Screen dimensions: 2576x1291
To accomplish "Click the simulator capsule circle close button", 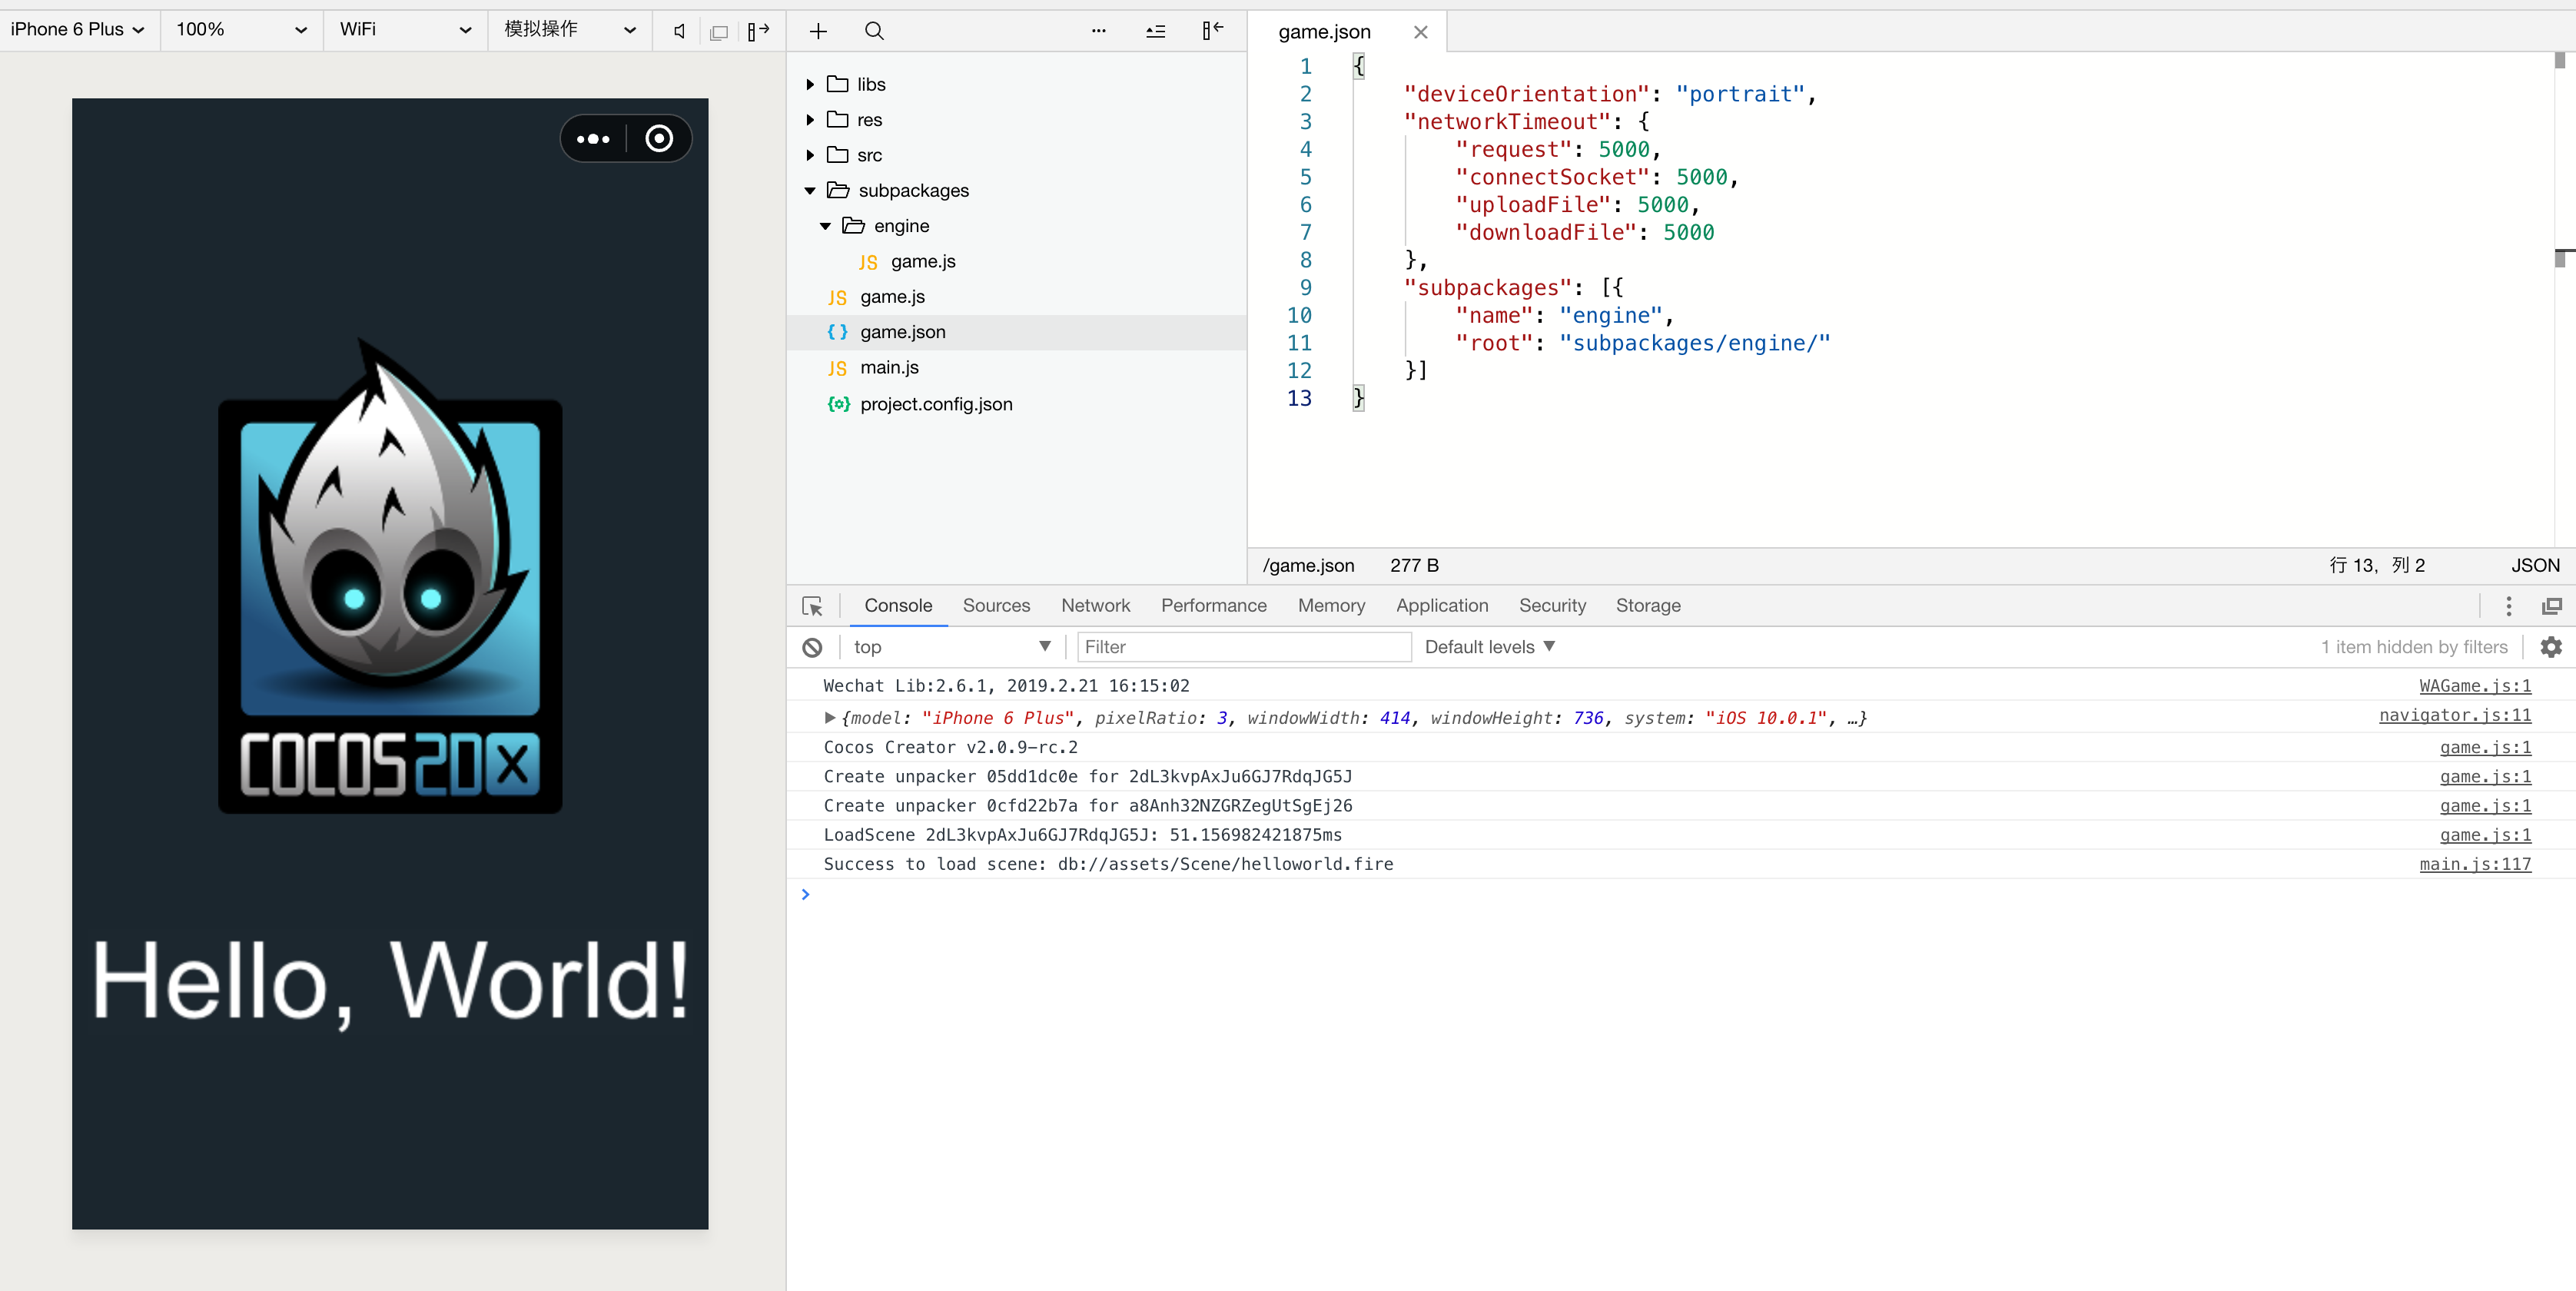I will [659, 139].
